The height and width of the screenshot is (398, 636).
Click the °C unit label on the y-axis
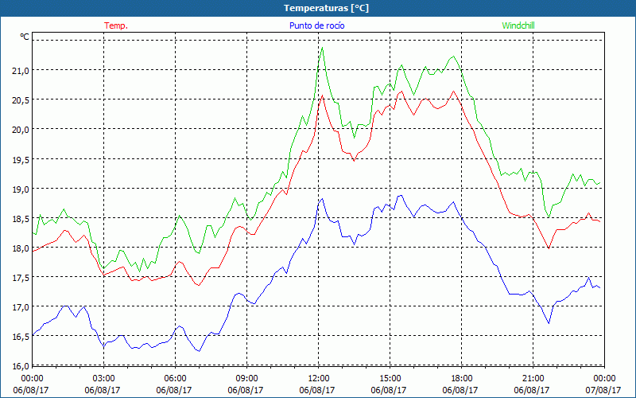click(x=25, y=37)
